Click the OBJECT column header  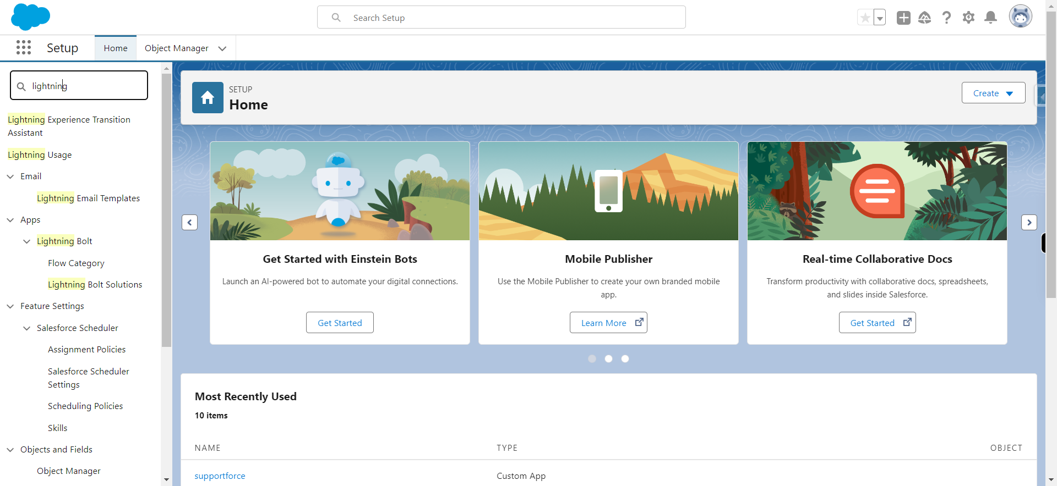click(1006, 448)
